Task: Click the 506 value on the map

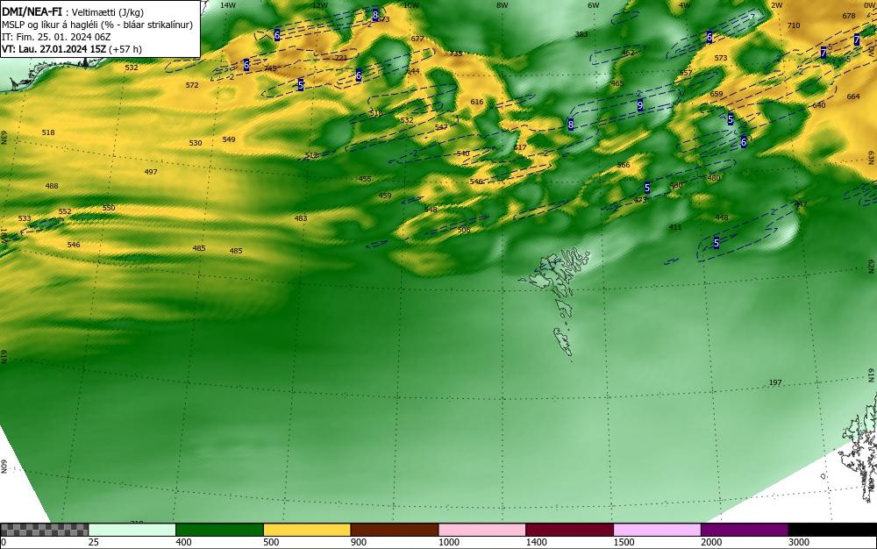Action: pyautogui.click(x=464, y=230)
